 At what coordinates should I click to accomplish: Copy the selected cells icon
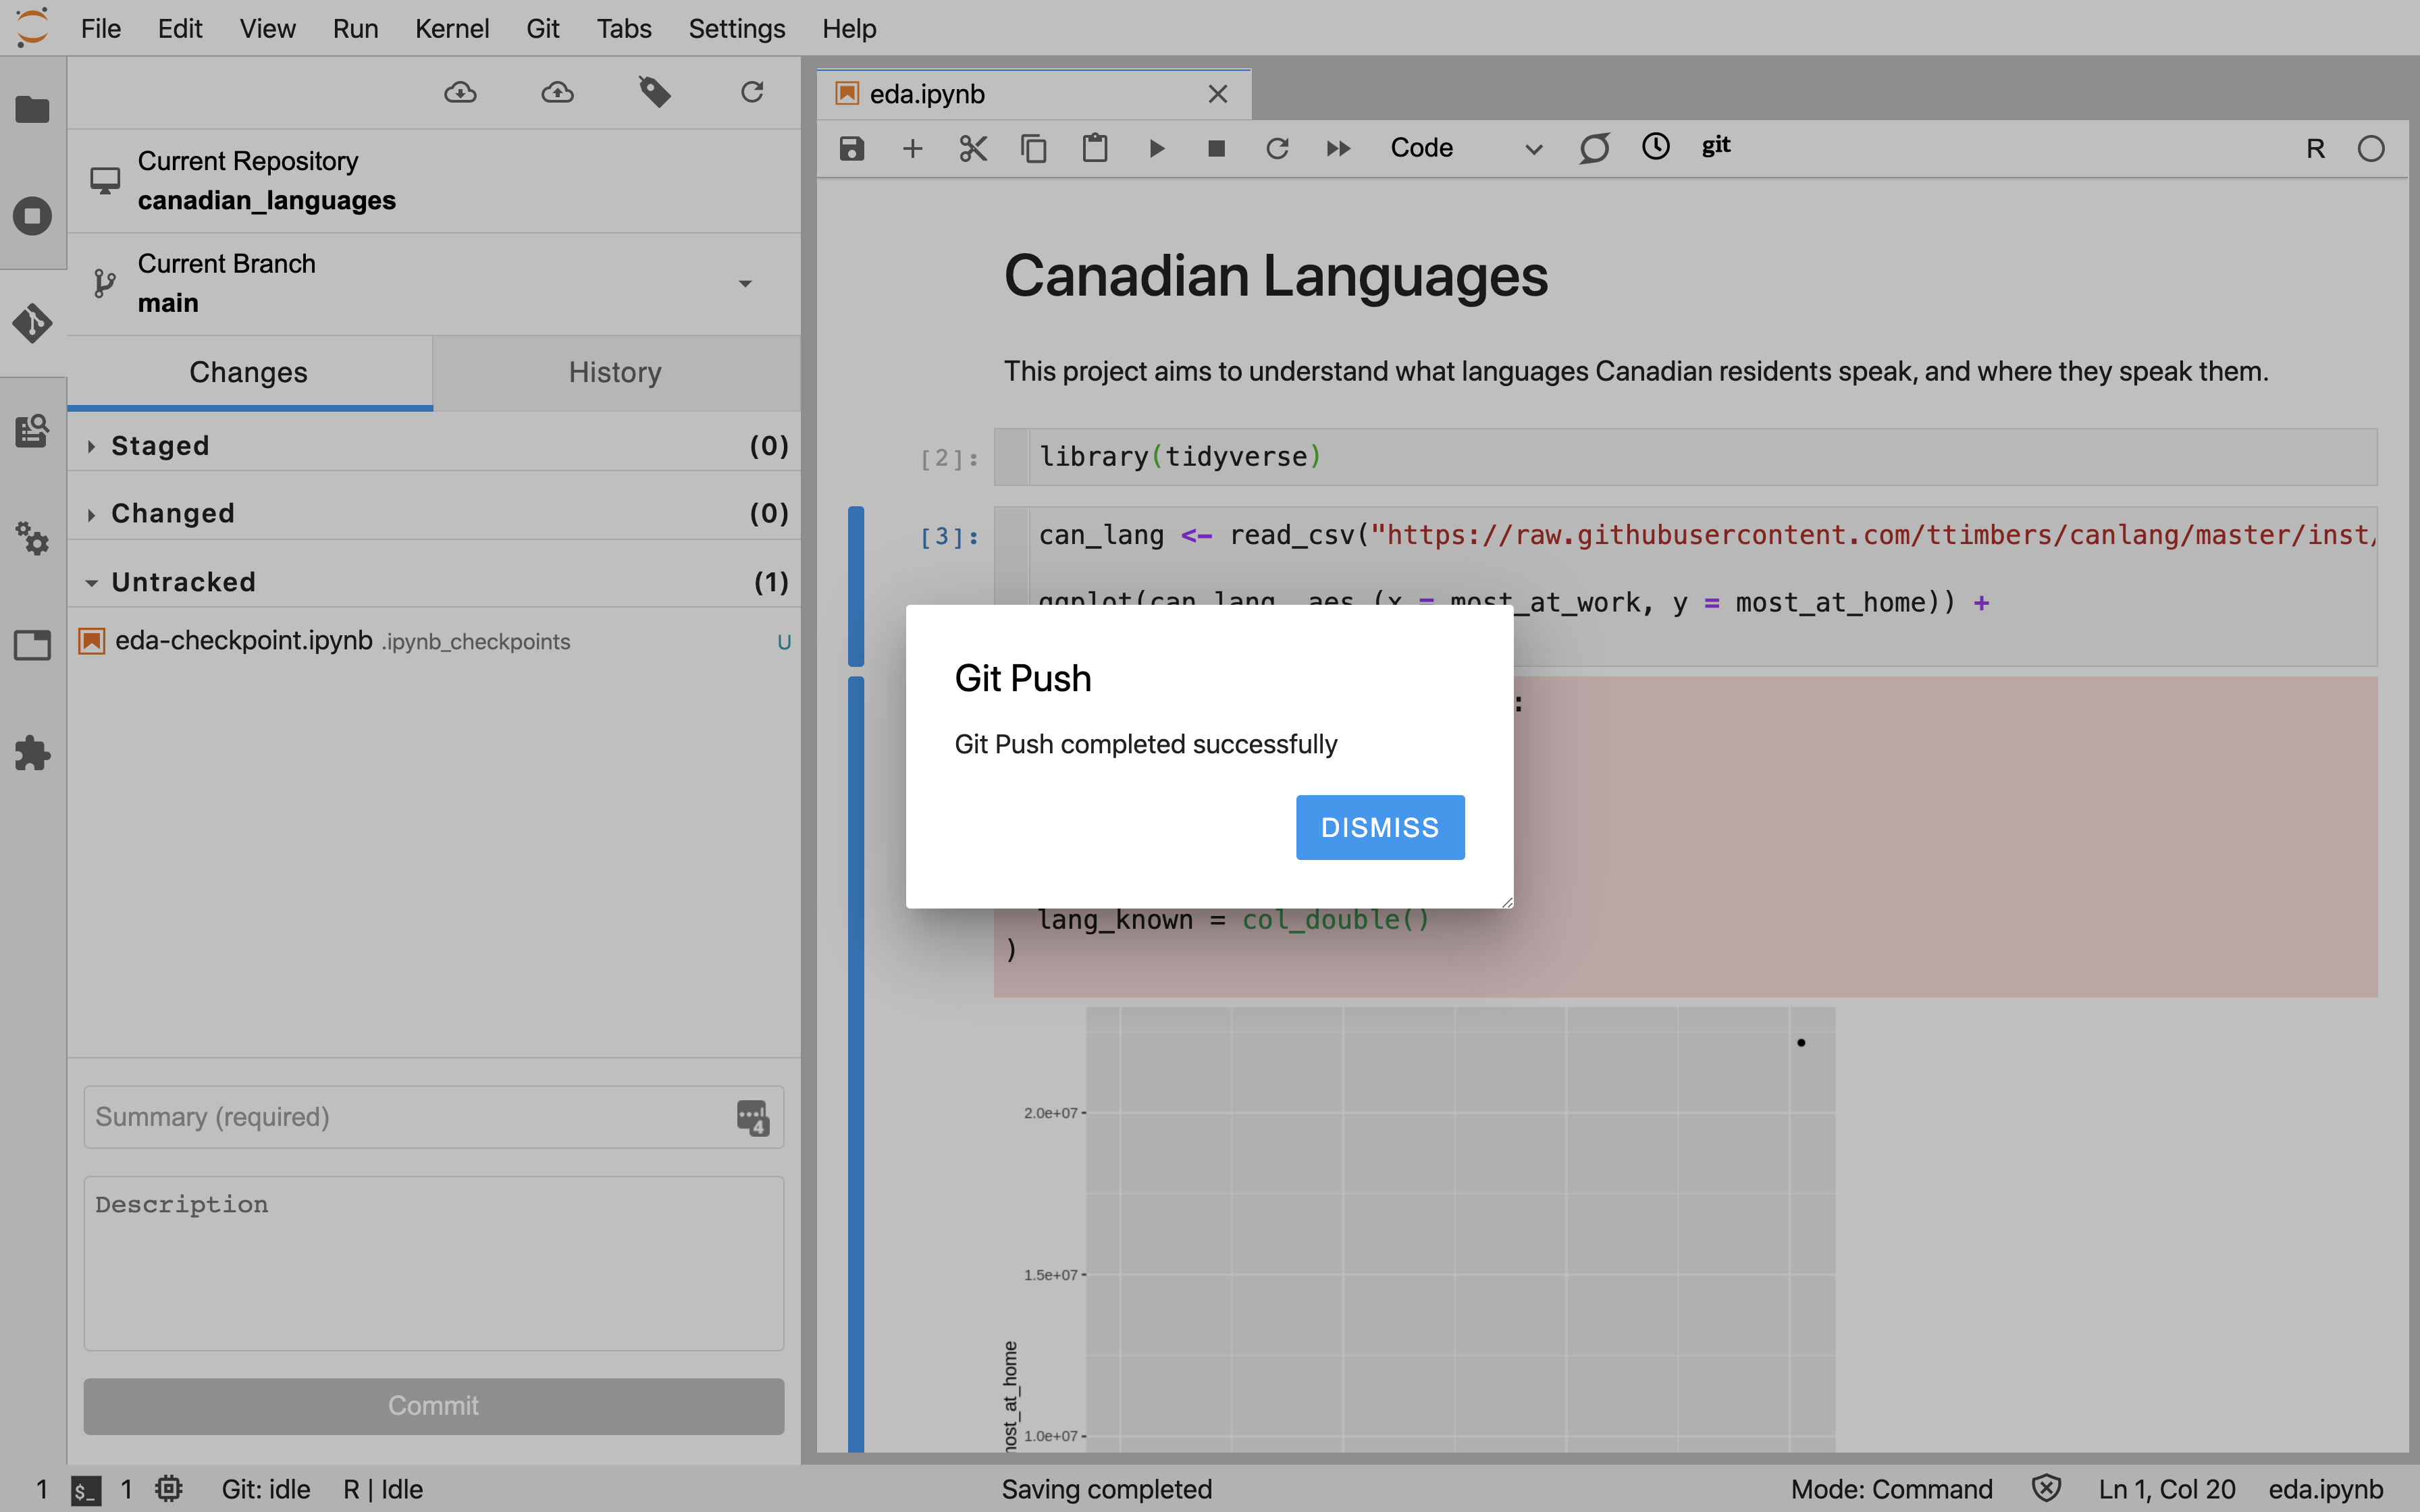[1034, 149]
